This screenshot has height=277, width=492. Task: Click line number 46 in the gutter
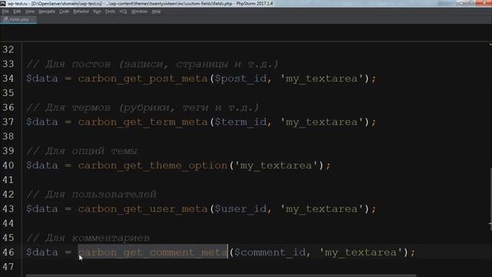coord(8,252)
